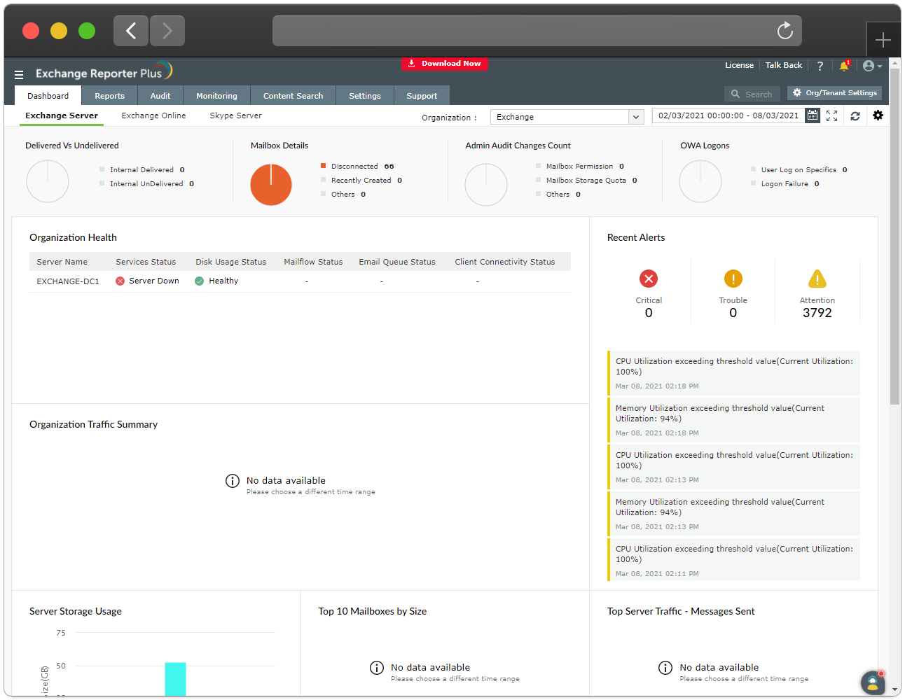Open the License link
The image size is (905, 700).
[x=739, y=65]
